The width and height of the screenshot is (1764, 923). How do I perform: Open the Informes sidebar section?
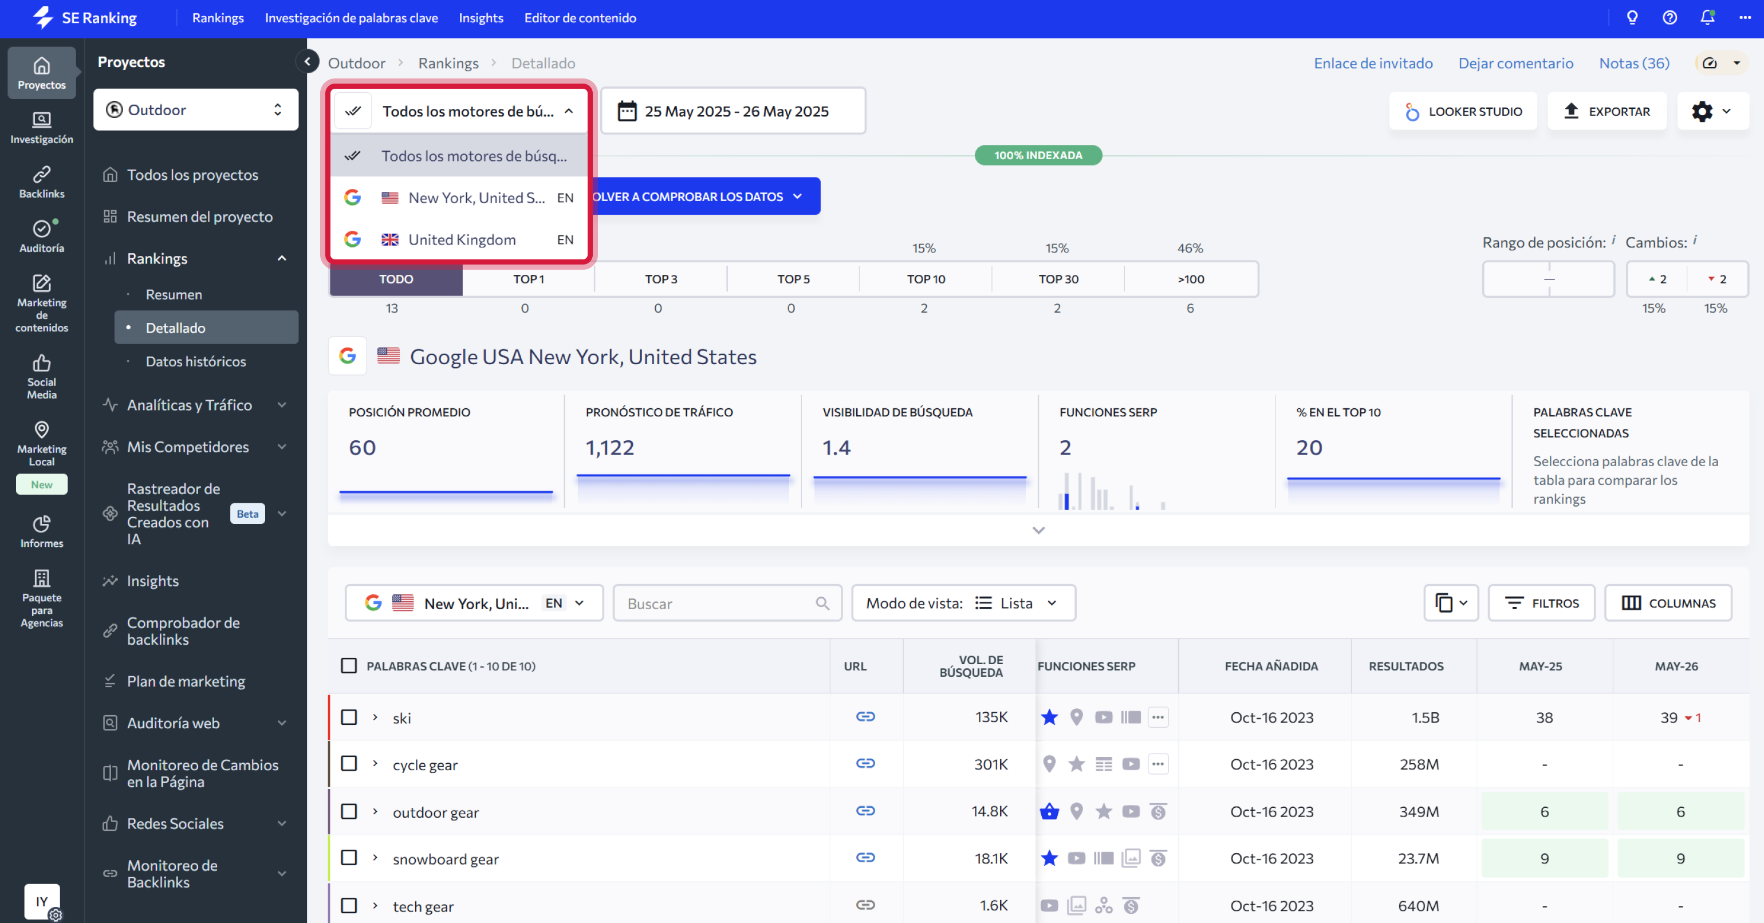click(x=42, y=531)
